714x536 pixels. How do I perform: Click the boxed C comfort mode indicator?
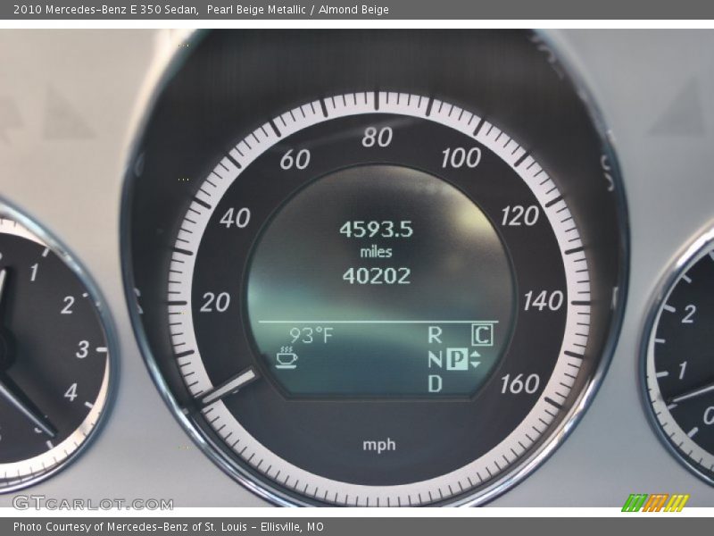point(482,334)
